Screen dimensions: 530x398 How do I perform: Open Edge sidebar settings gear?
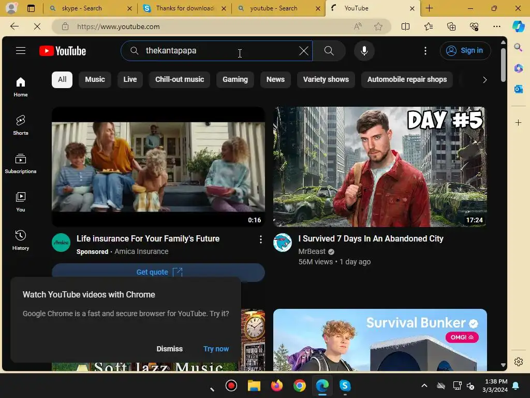click(518, 362)
